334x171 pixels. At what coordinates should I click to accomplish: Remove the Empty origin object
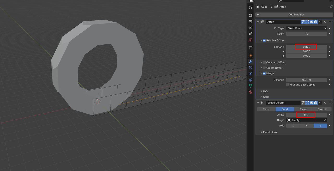click(324, 120)
